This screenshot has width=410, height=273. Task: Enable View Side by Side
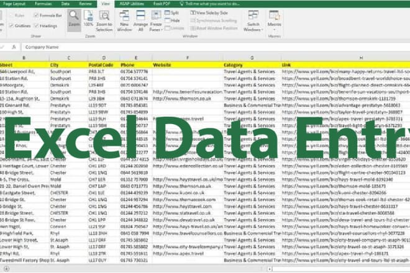[x=209, y=13]
